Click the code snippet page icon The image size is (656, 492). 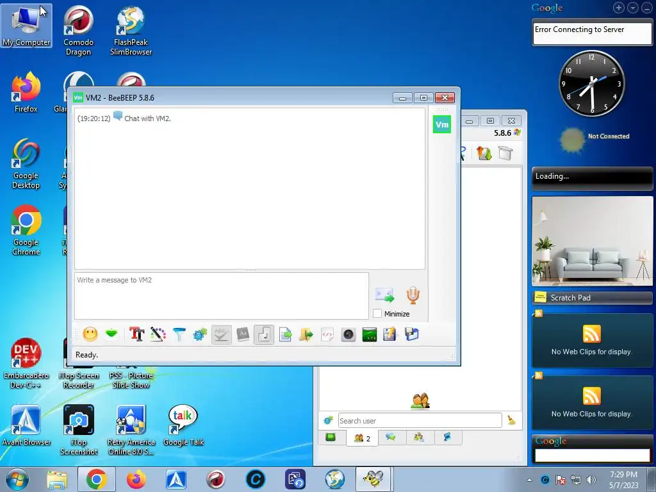click(327, 334)
